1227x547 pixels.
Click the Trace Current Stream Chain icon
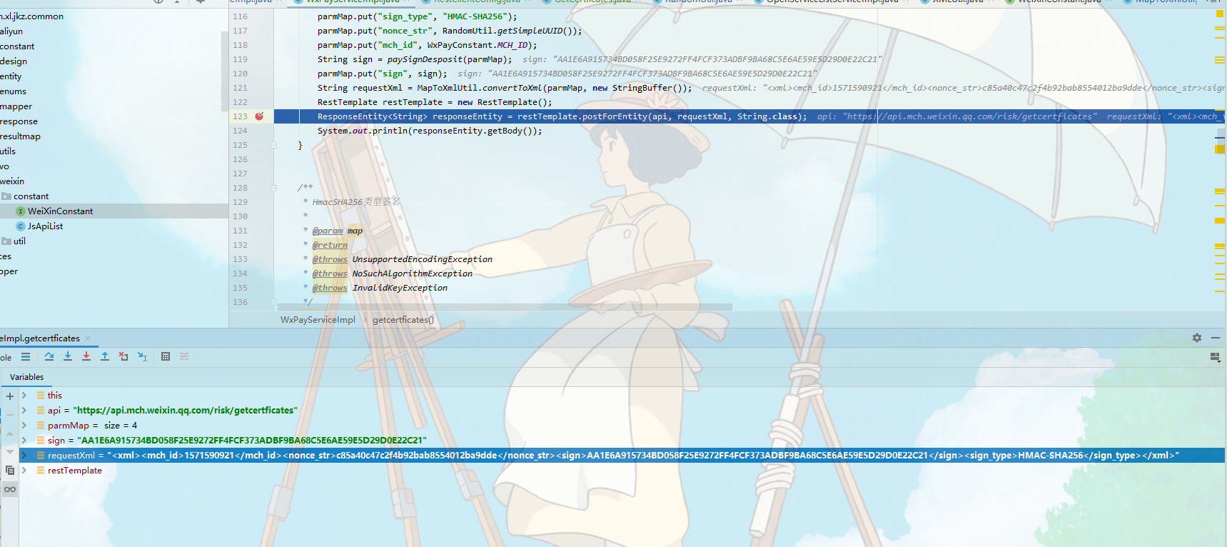tap(184, 356)
